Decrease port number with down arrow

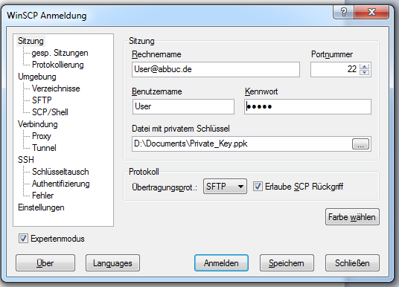(x=365, y=72)
